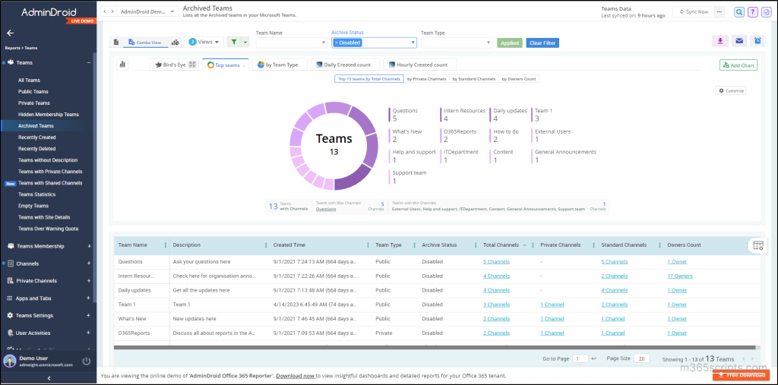
Task: Click the Download now link
Action: [x=296, y=376]
